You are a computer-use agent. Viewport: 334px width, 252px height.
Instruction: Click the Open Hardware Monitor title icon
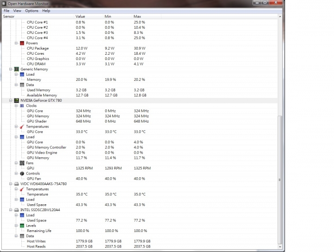coord(4,4)
